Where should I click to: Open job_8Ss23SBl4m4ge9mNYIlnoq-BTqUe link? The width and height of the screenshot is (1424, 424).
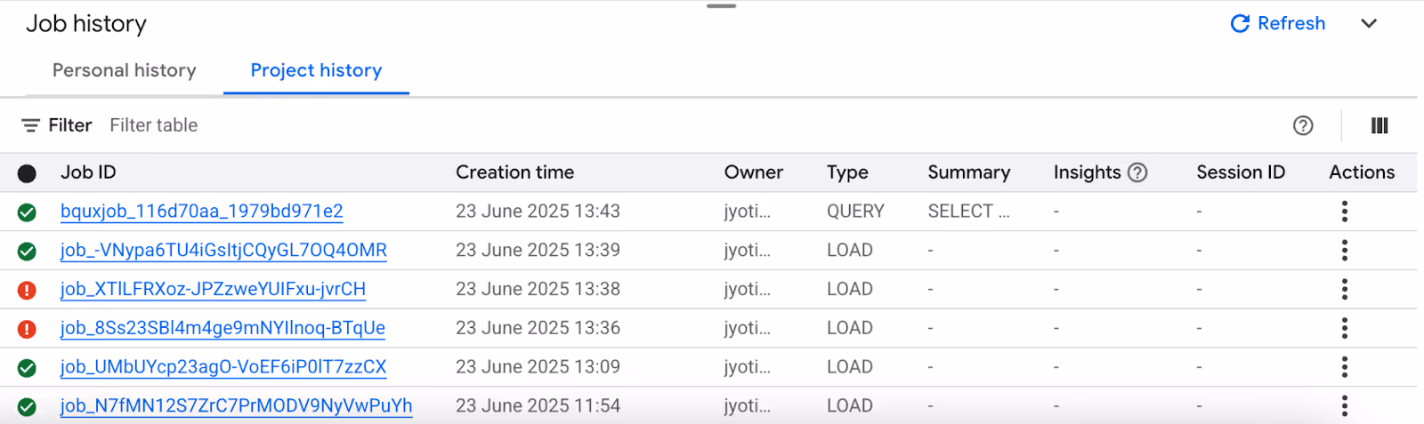tap(222, 328)
